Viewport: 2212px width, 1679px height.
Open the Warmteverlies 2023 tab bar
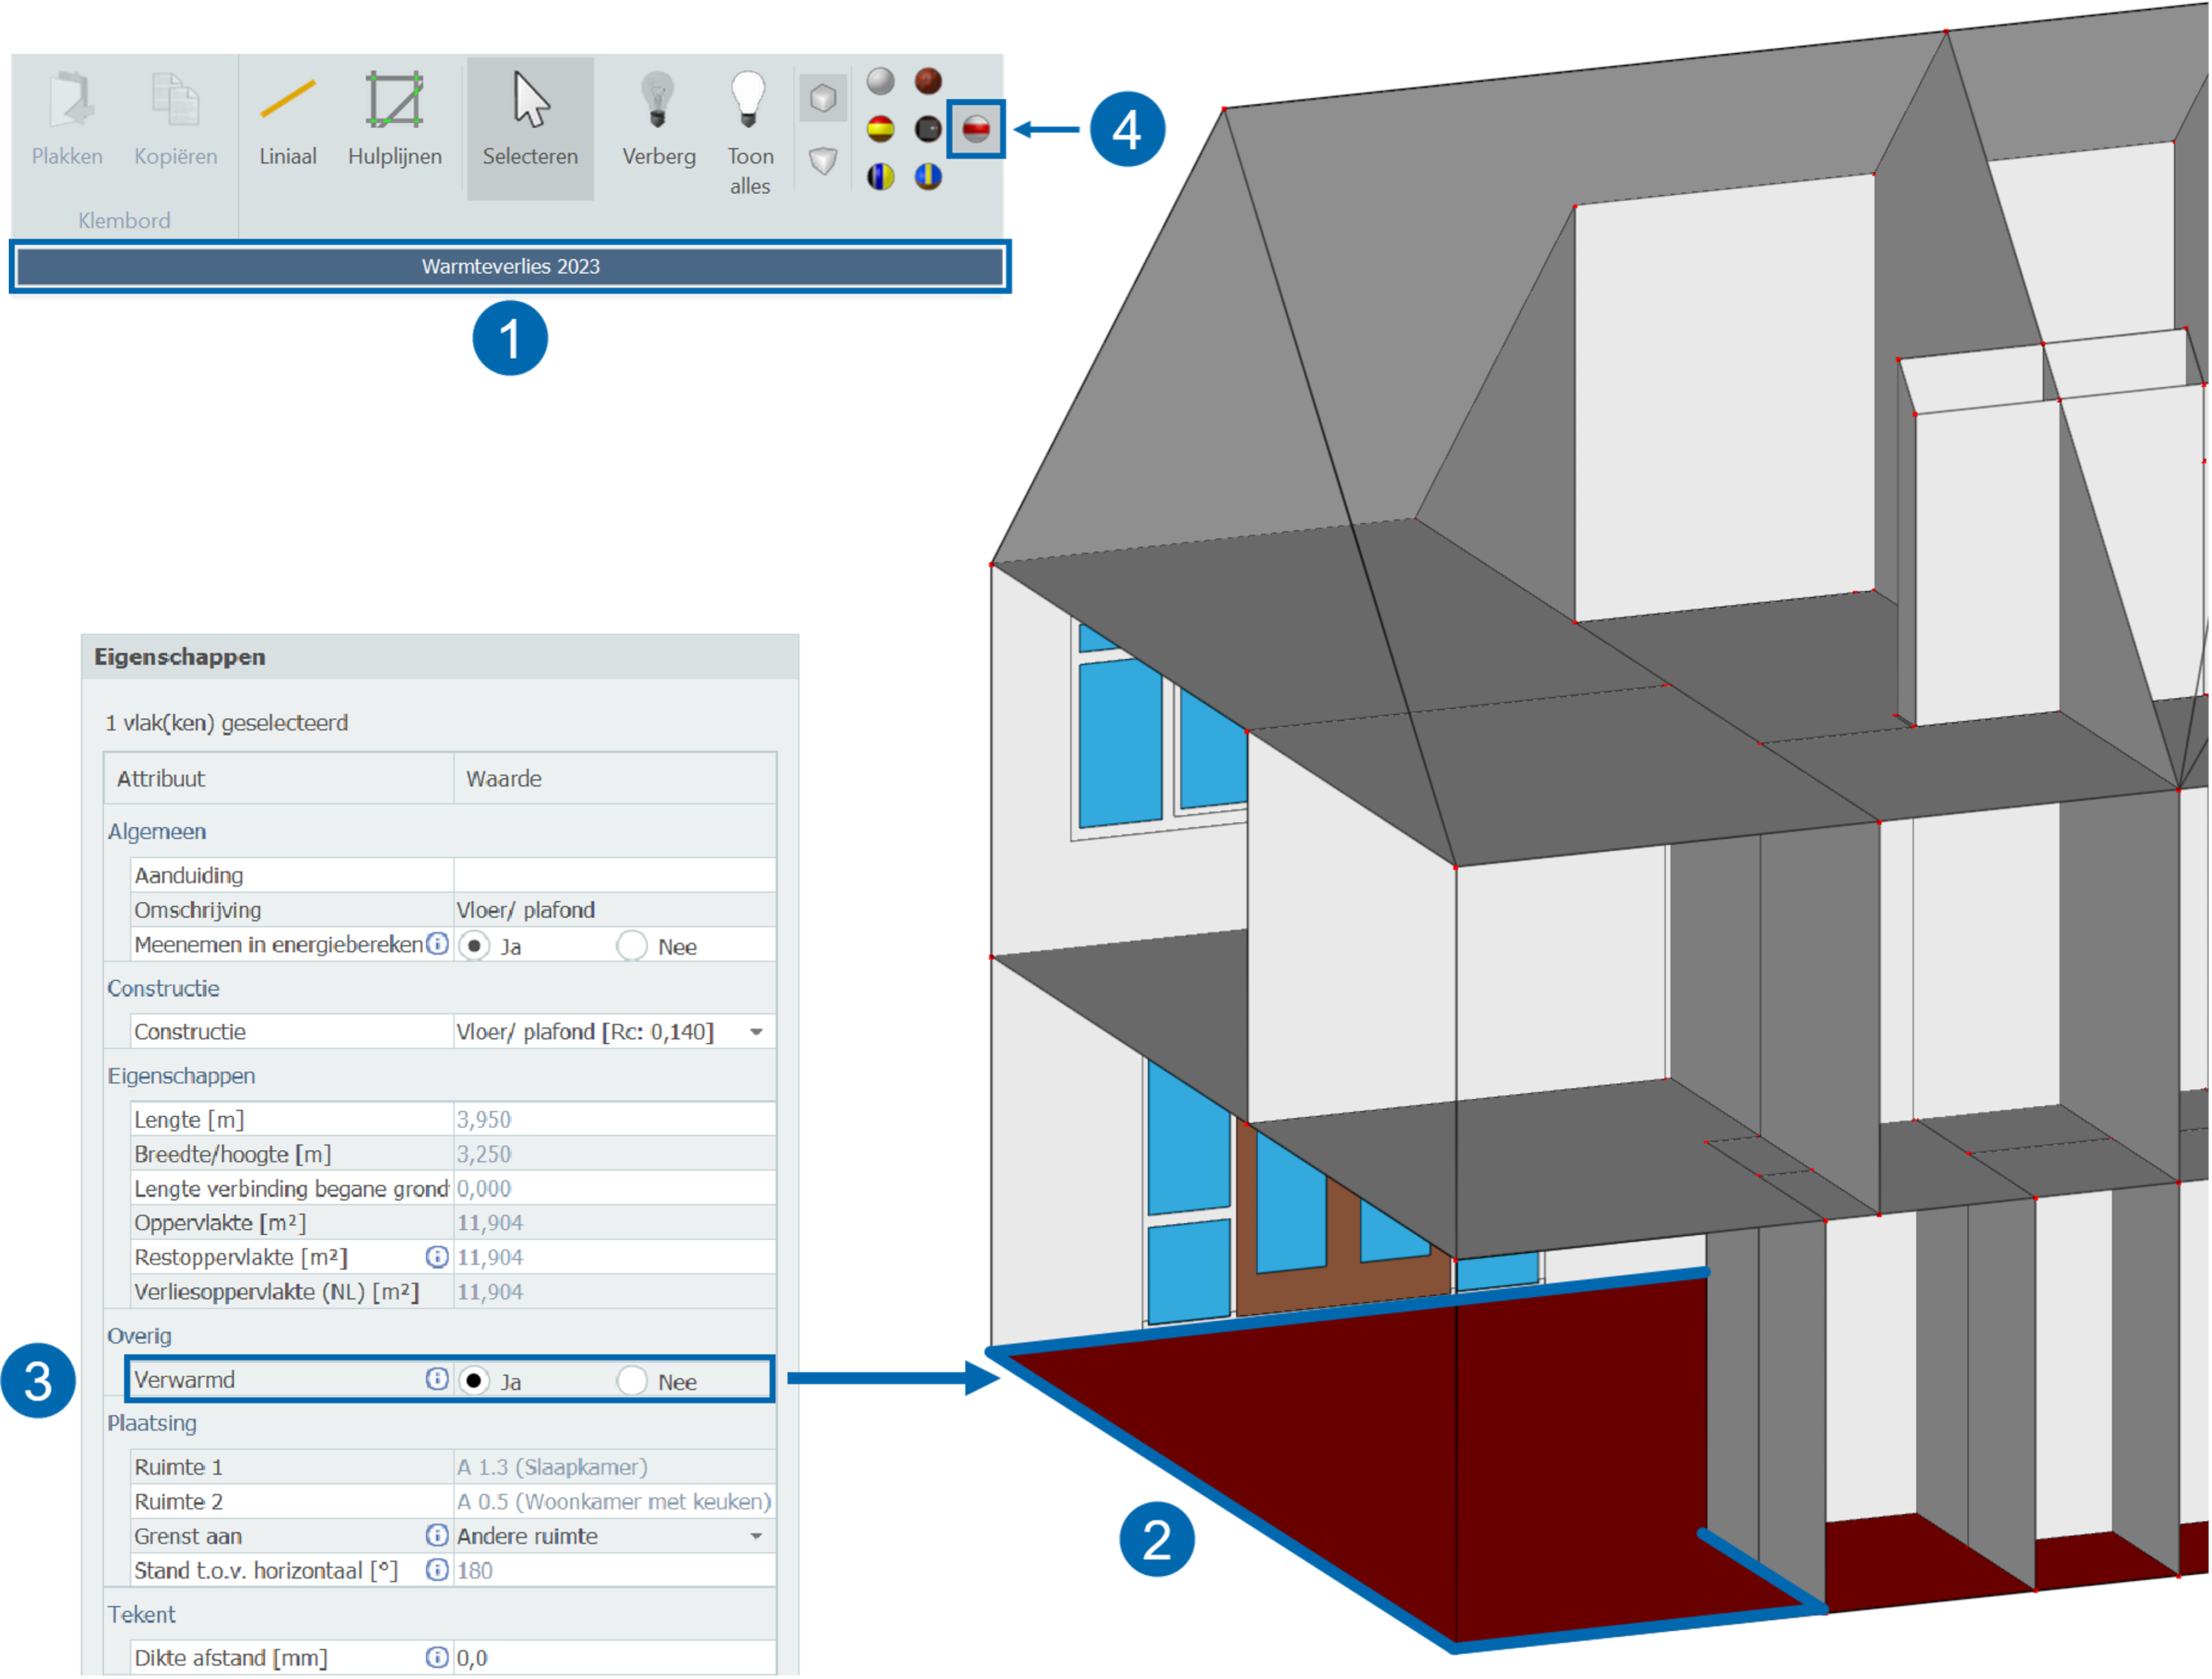(510, 267)
